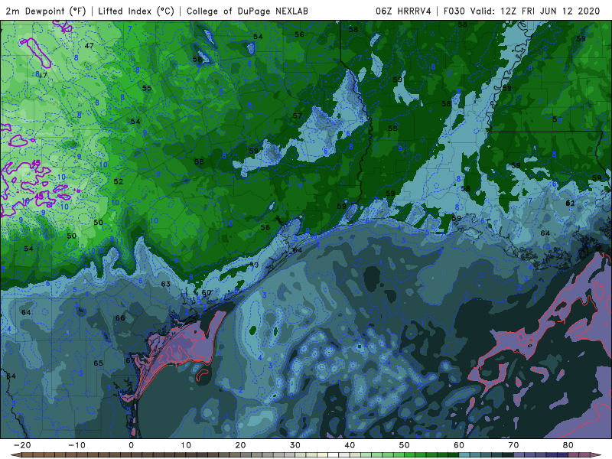Image resolution: width=612 pixels, height=459 pixels.
Task: Click the "60" colorbar scale label
Action: [x=459, y=445]
